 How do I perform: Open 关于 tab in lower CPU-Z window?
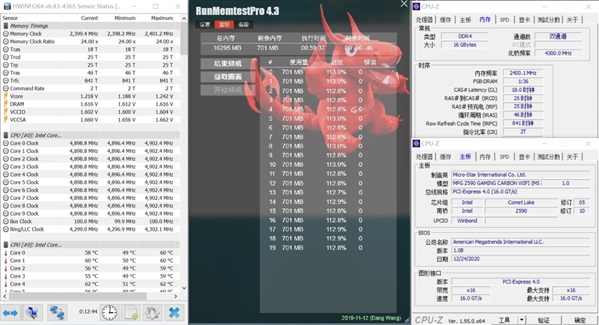(x=572, y=157)
